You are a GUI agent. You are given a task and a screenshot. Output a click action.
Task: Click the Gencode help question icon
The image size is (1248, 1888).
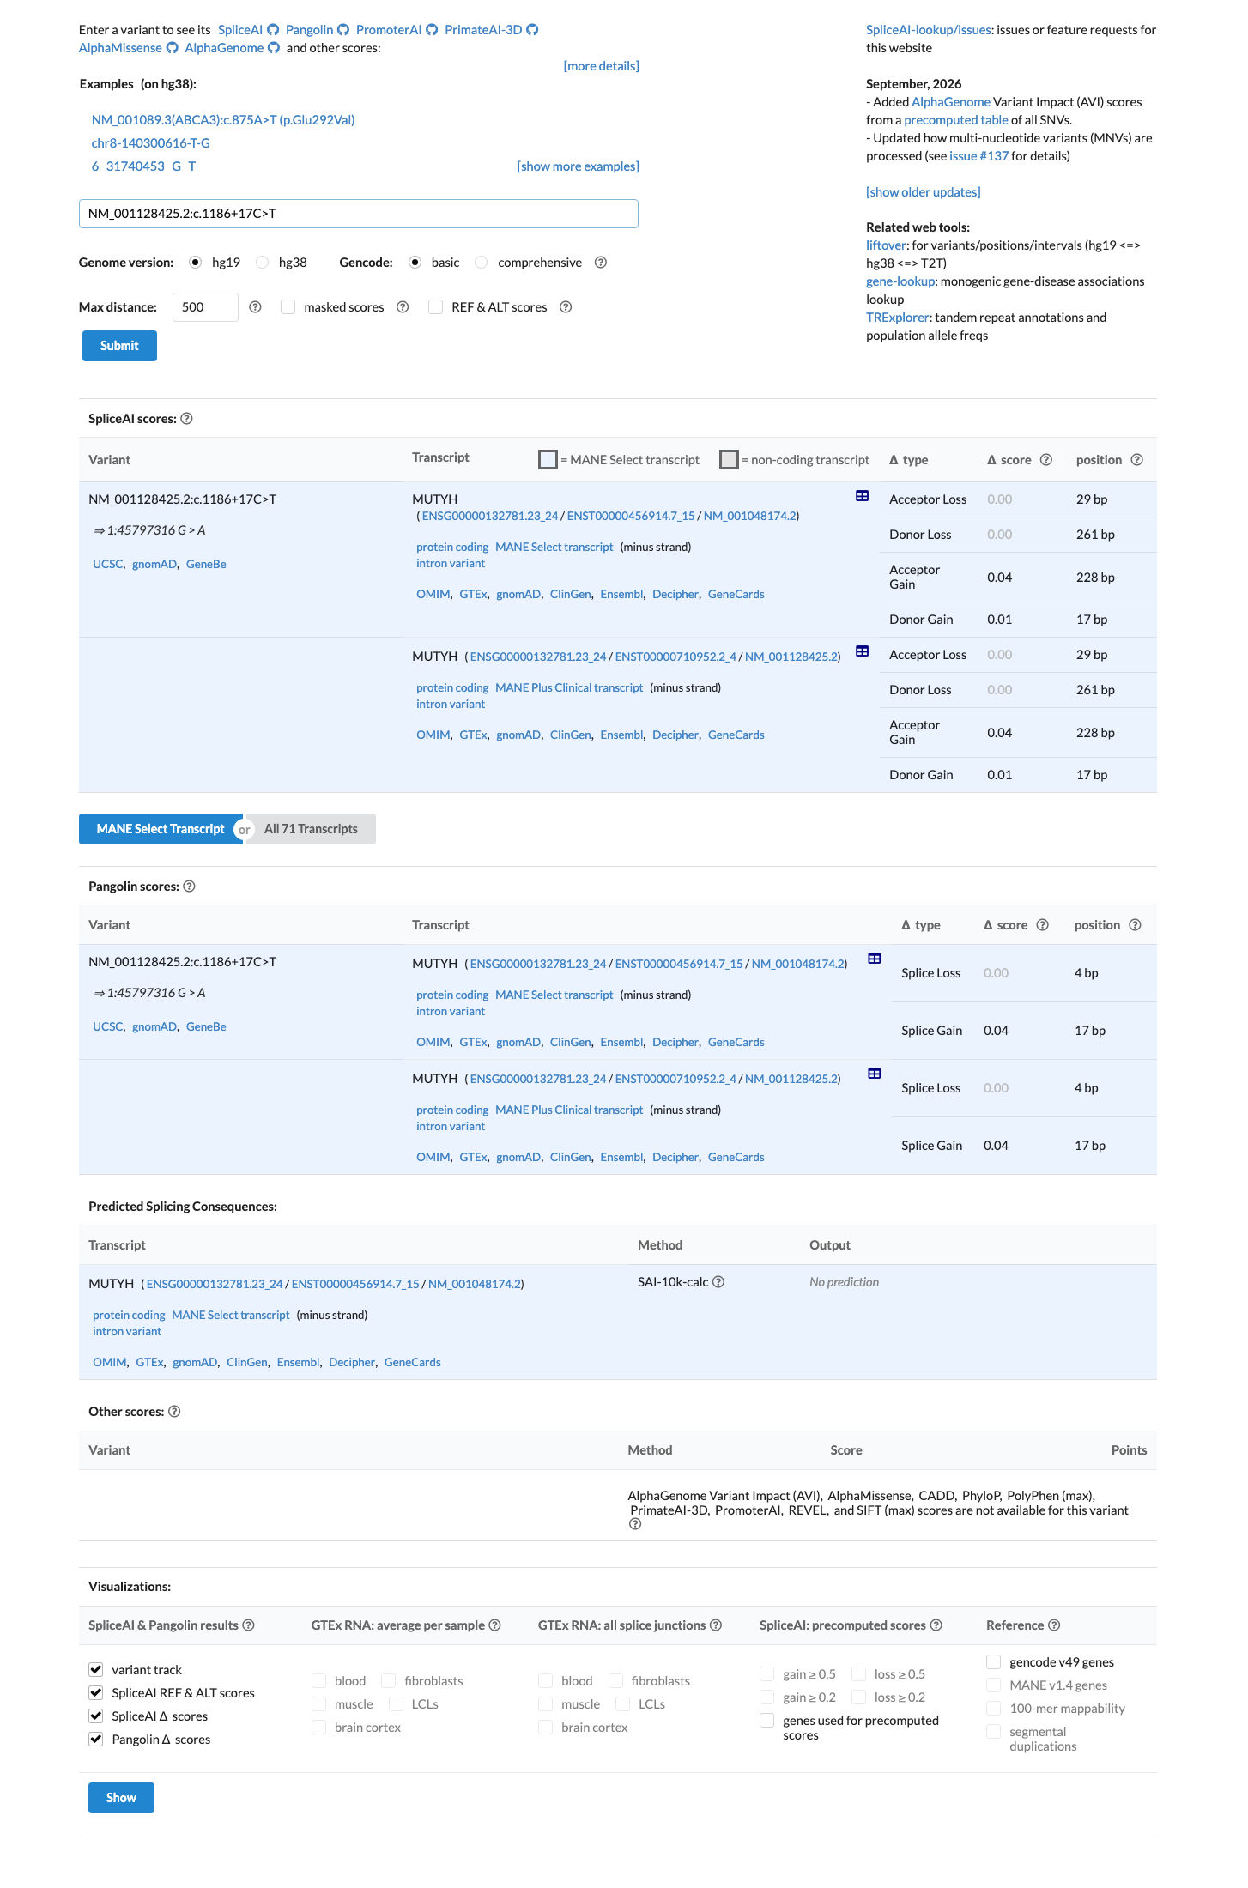(x=601, y=263)
